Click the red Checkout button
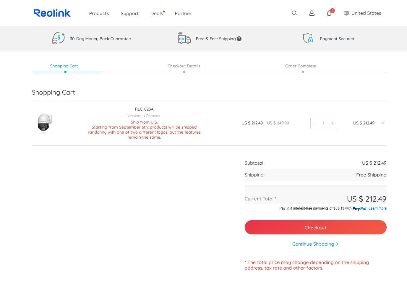 (x=315, y=227)
